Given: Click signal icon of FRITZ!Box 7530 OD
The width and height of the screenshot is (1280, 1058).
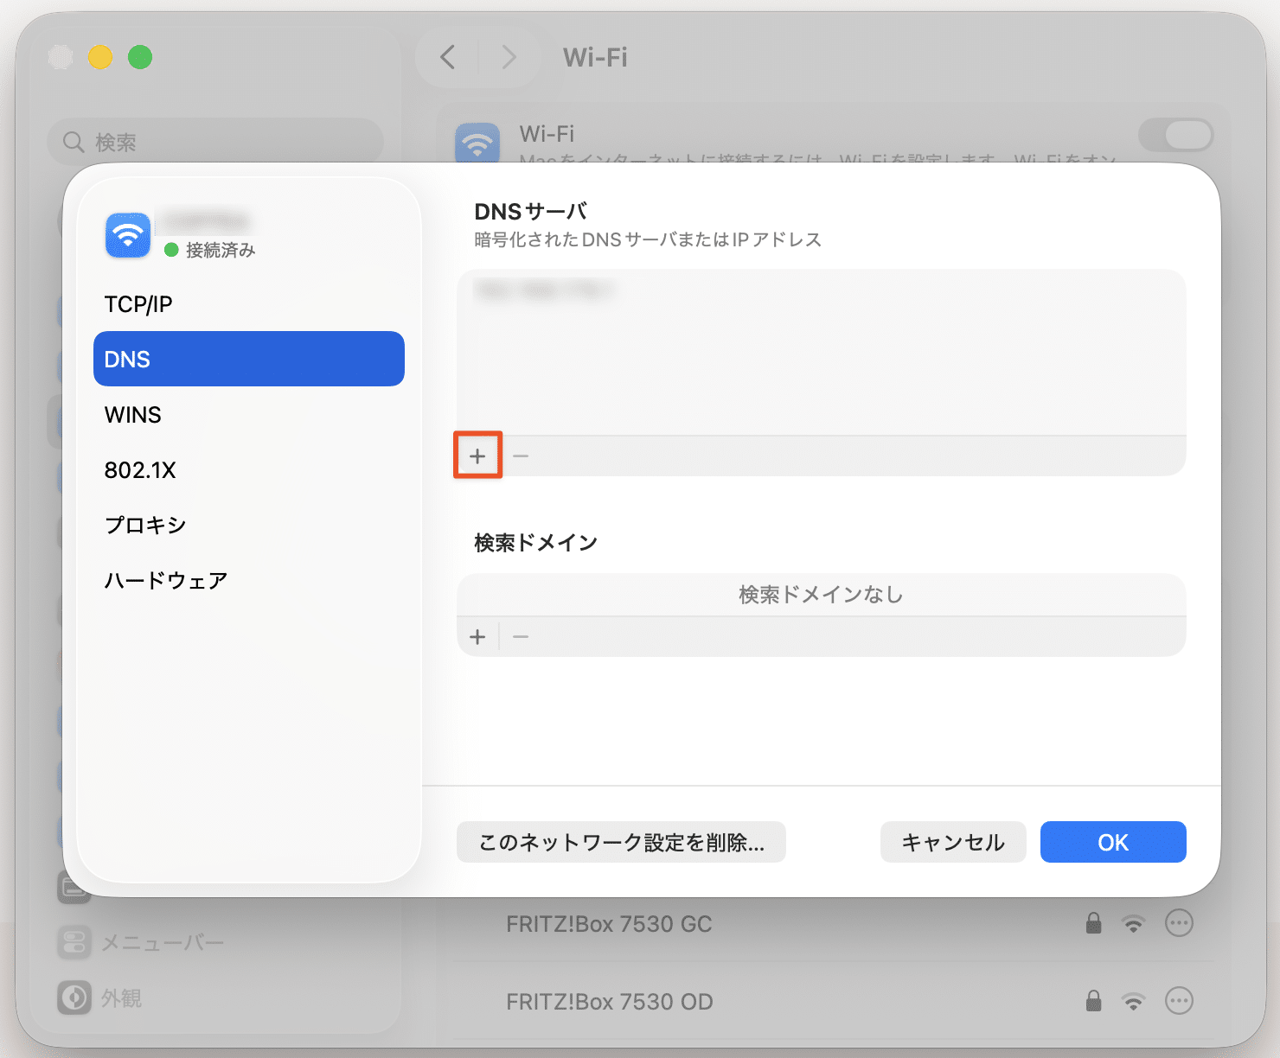Looking at the screenshot, I should [1133, 1002].
